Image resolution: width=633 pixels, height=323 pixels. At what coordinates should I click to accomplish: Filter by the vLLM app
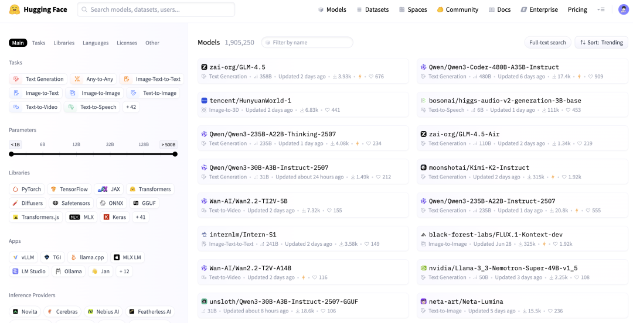tap(23, 257)
